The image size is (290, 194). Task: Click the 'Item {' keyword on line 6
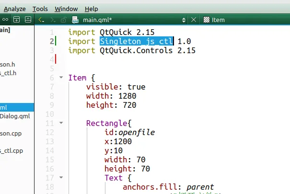coord(82,78)
